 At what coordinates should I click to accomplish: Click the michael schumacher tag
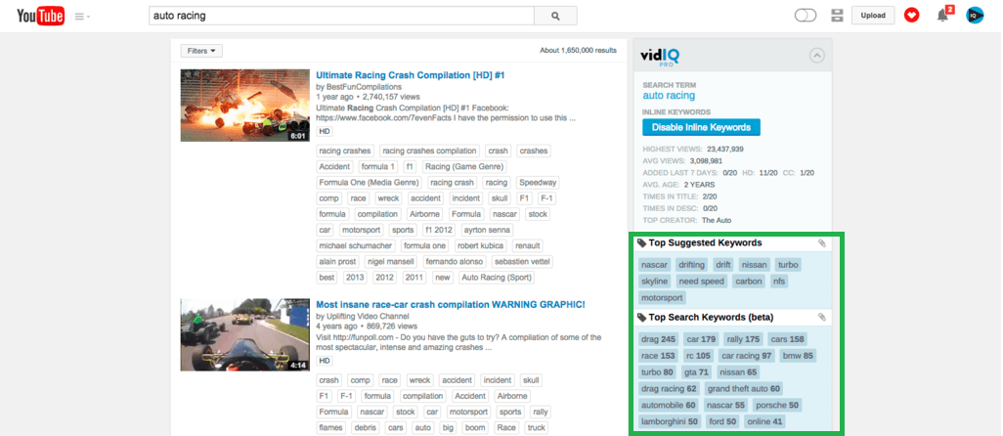pyautogui.click(x=356, y=246)
